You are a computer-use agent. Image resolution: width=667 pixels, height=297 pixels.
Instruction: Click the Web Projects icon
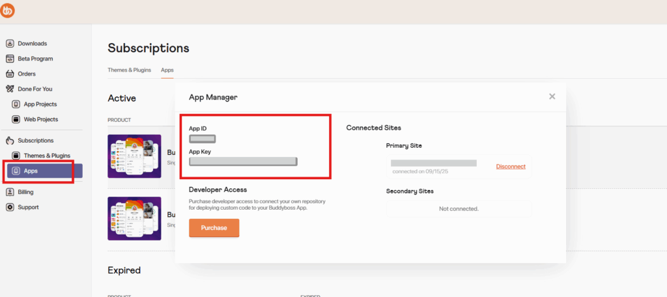(x=16, y=119)
